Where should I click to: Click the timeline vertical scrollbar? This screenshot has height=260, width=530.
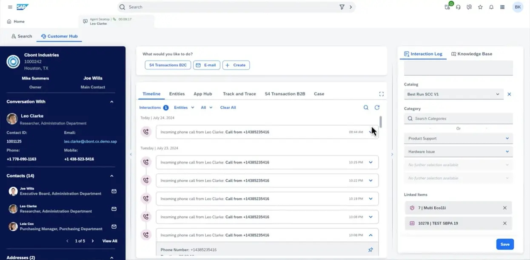(381, 122)
